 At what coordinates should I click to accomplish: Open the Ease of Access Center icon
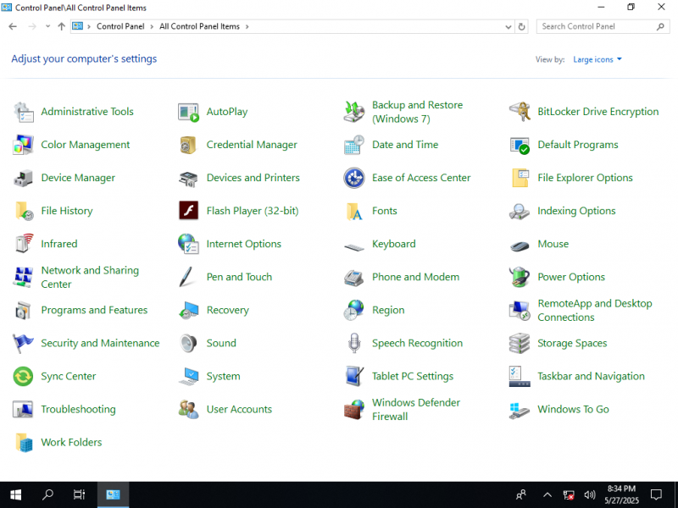[x=354, y=178]
